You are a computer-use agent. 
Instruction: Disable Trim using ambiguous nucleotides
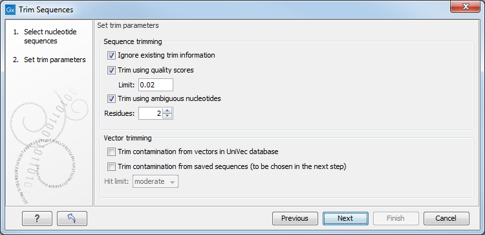tap(111, 99)
